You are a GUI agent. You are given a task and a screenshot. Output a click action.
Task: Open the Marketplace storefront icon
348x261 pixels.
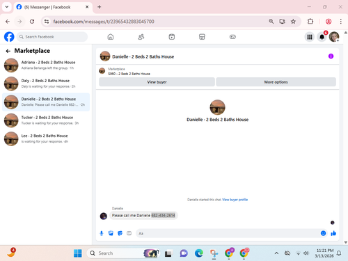(x=202, y=37)
